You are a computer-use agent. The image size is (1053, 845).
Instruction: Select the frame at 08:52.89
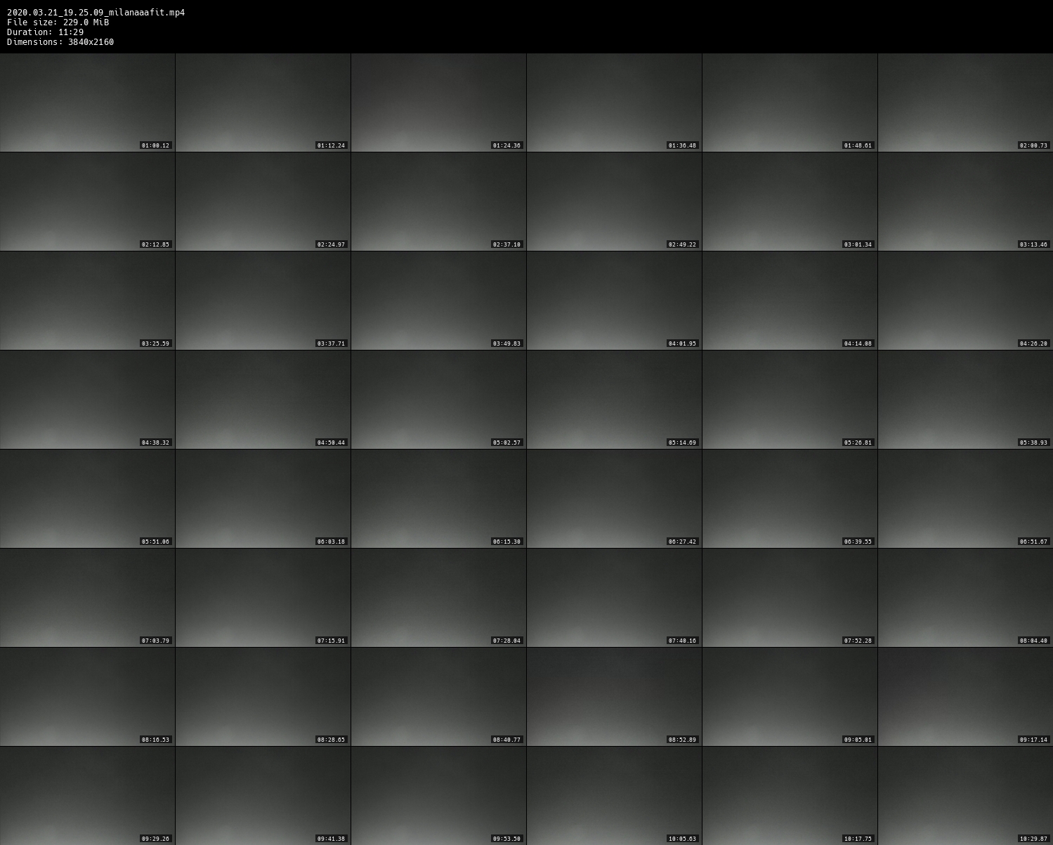(614, 697)
